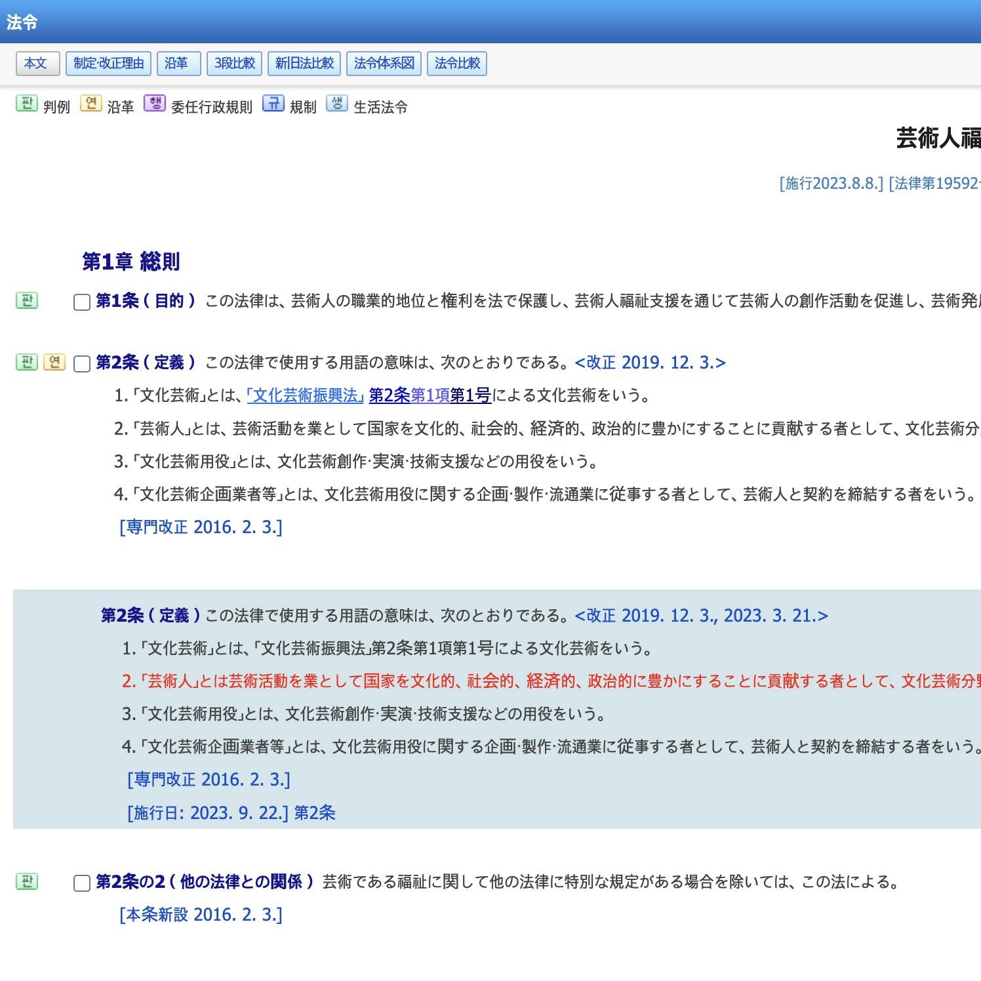Click the 判例 icon beside 第2条の2
The width and height of the screenshot is (981, 981).
pos(27,881)
